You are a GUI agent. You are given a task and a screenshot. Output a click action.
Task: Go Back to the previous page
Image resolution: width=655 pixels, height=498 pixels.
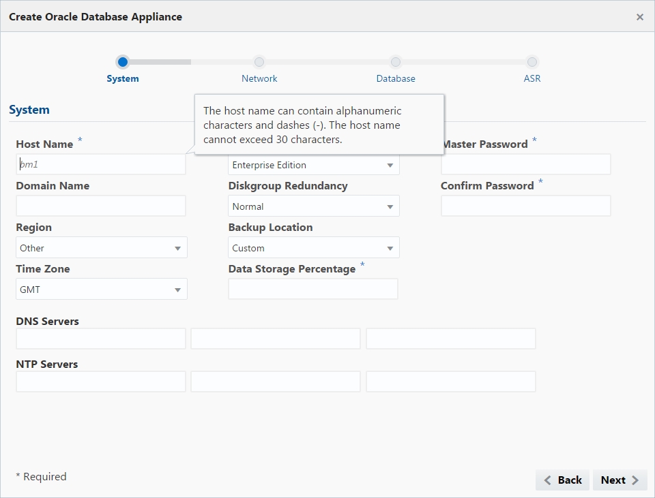click(562, 480)
